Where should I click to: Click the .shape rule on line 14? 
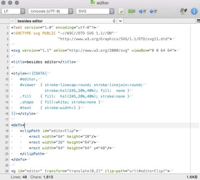(60, 102)
